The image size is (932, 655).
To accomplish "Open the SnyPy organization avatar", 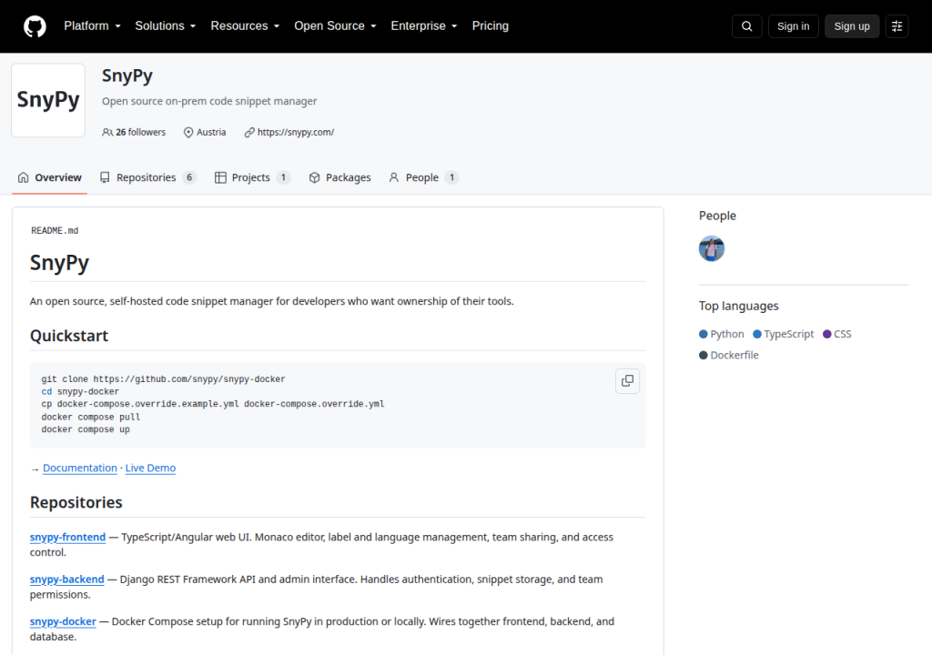I will coord(48,100).
